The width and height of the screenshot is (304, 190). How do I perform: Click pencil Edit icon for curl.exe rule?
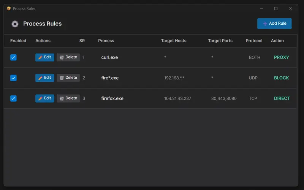point(40,57)
